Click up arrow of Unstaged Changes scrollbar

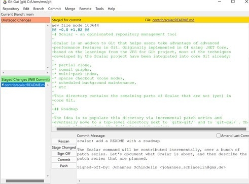click(x=48, y=26)
